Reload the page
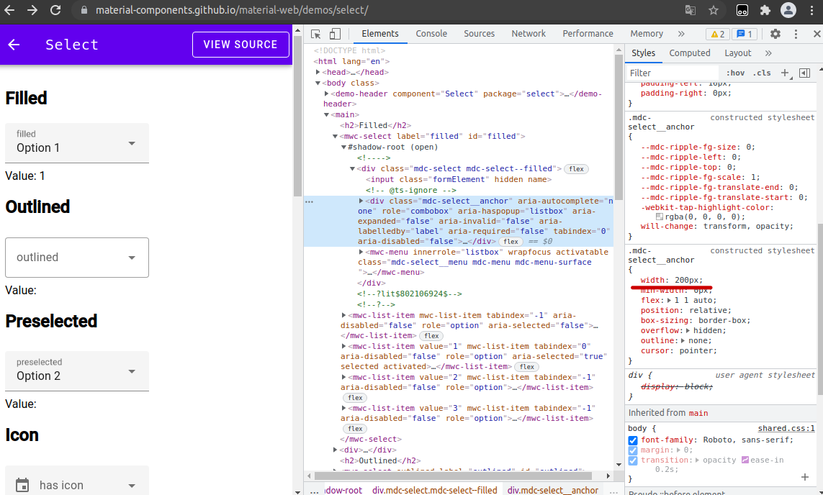The image size is (823, 495). 55,10
